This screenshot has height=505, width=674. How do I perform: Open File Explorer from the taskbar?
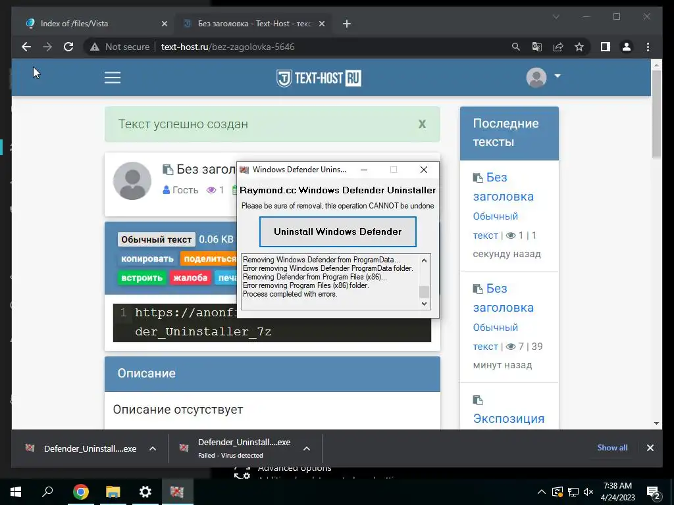(x=113, y=492)
